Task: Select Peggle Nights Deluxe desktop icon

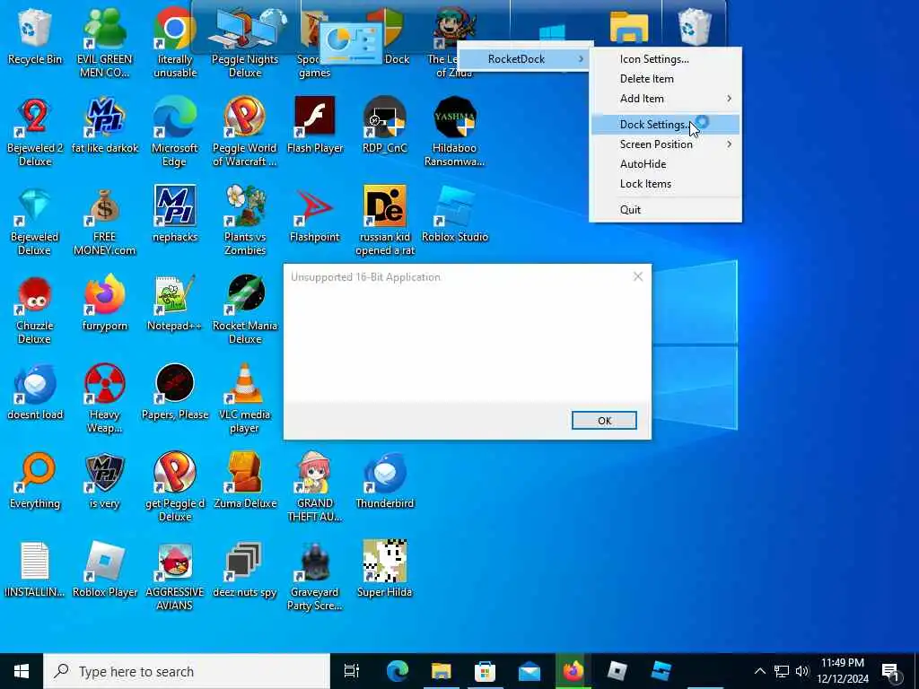Action: click(245, 42)
